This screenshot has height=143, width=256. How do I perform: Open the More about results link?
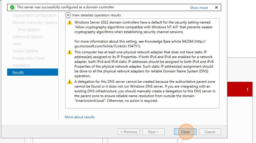pos(79,117)
